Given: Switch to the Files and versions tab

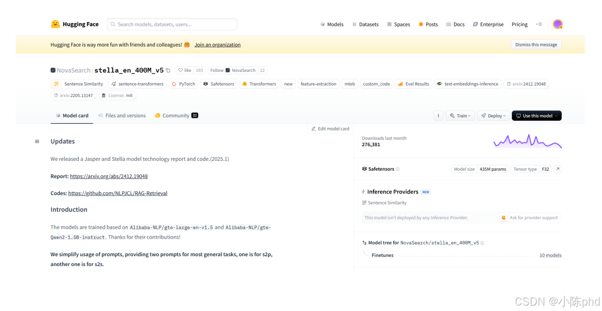Looking at the screenshot, I should coord(122,116).
